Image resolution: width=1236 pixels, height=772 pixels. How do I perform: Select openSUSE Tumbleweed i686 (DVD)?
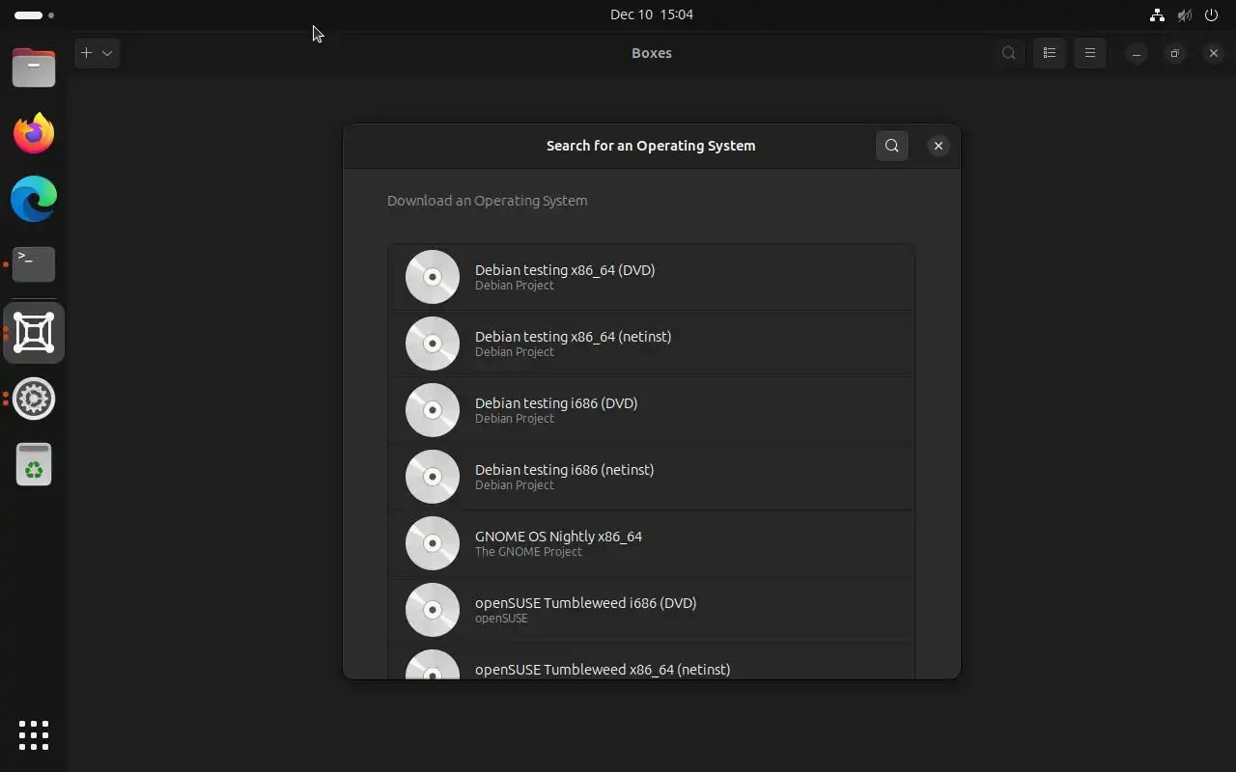[651, 610]
